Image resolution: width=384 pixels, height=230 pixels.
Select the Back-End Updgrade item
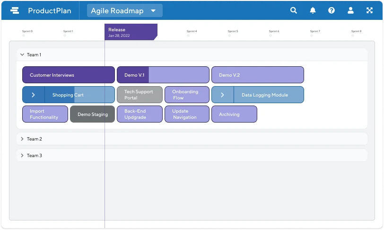(x=140, y=114)
